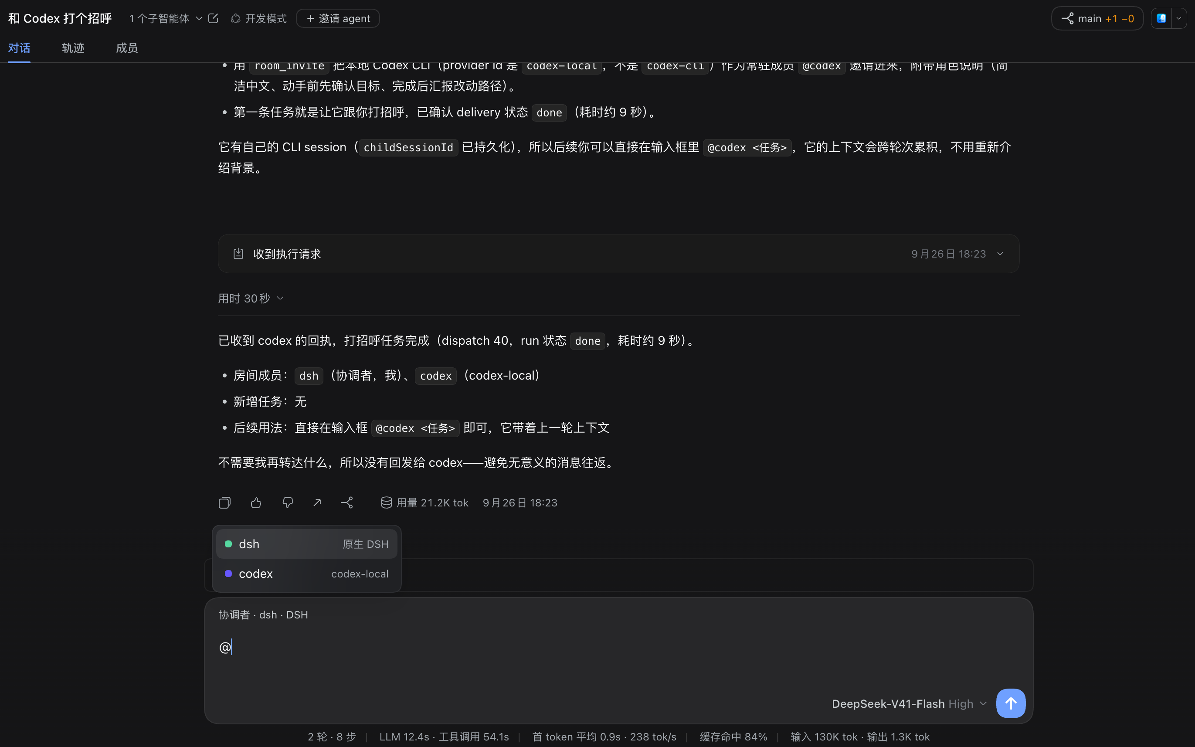Click the edit title pencil icon
The width and height of the screenshot is (1195, 747).
214,18
